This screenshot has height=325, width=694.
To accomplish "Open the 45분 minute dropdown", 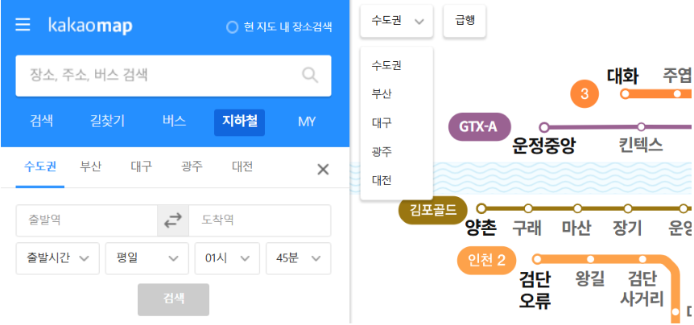I will click(299, 258).
